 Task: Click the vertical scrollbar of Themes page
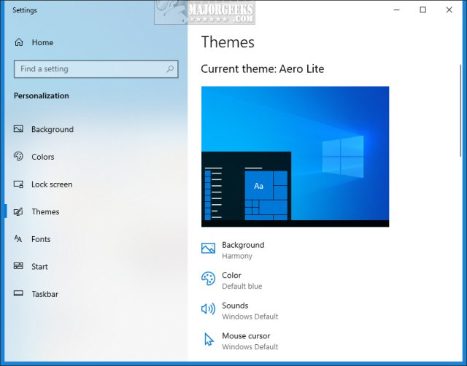click(461, 110)
